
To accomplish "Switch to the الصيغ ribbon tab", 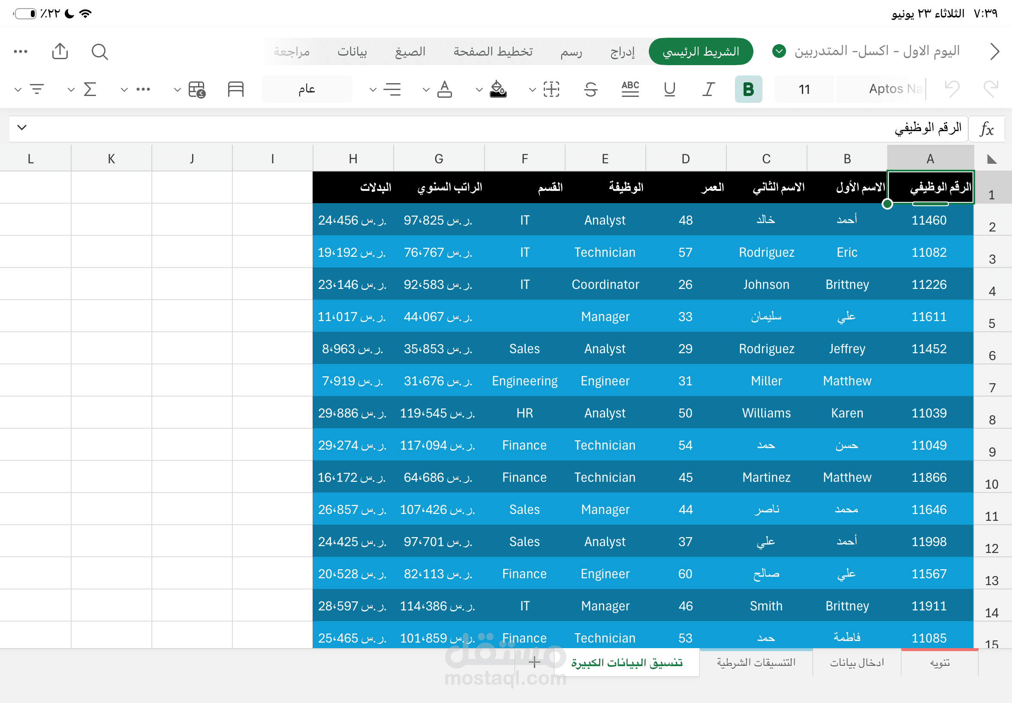I will tap(410, 51).
